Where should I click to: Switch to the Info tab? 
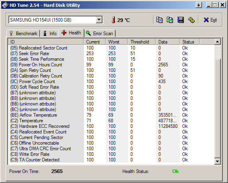click(50, 34)
